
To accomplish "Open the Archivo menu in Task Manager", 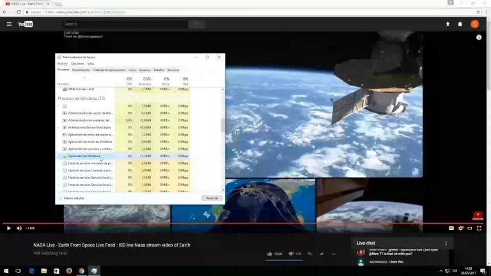I will click(62, 63).
